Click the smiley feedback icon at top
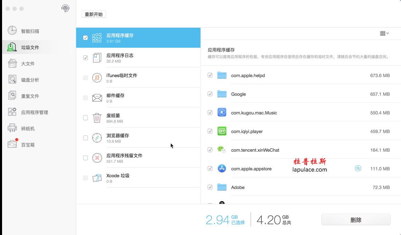Image resolution: width=401 pixels, height=235 pixels. click(x=65, y=8)
